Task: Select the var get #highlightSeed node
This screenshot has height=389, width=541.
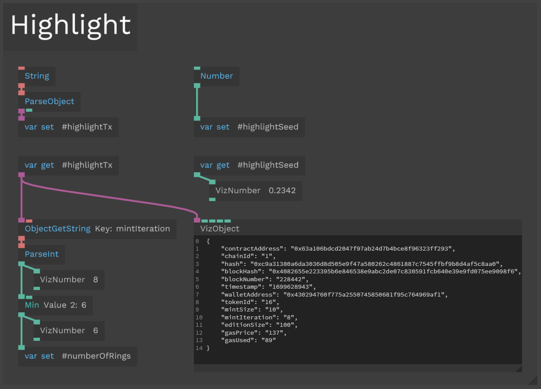Action: click(x=249, y=165)
